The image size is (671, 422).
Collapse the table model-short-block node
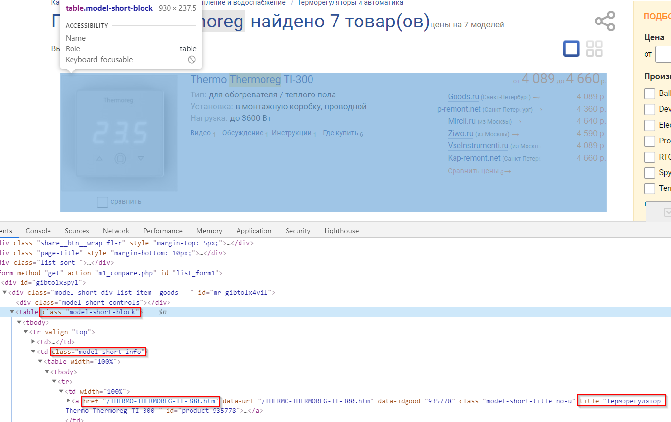[12, 312]
